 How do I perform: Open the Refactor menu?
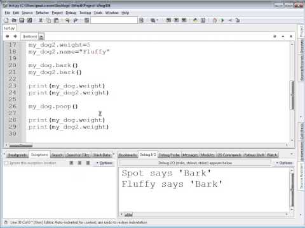[x=42, y=13]
